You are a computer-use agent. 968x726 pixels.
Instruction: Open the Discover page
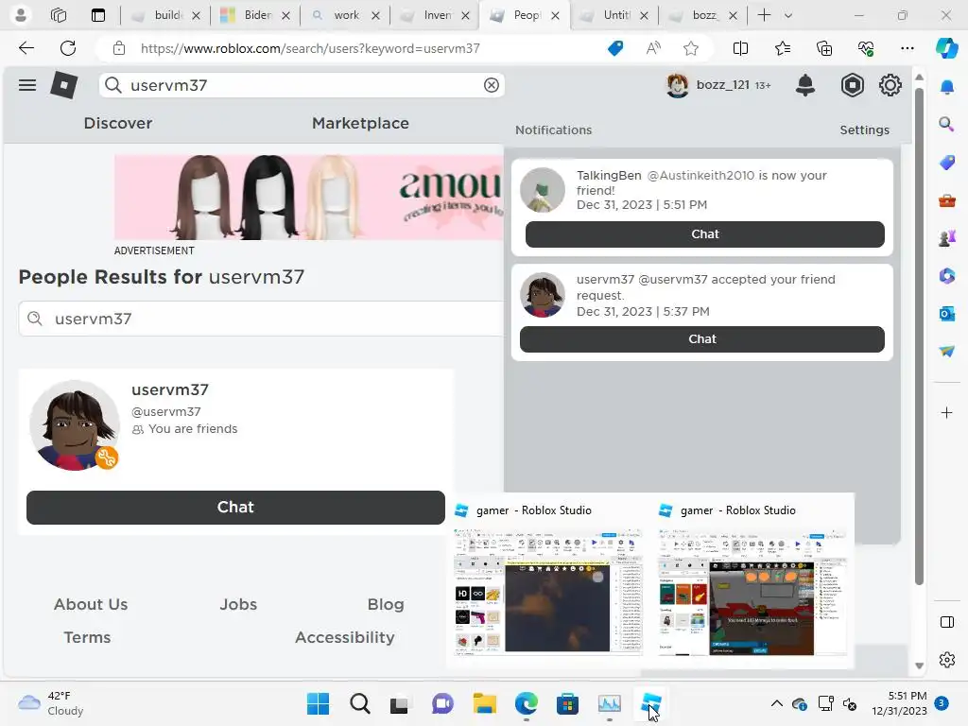tap(118, 123)
